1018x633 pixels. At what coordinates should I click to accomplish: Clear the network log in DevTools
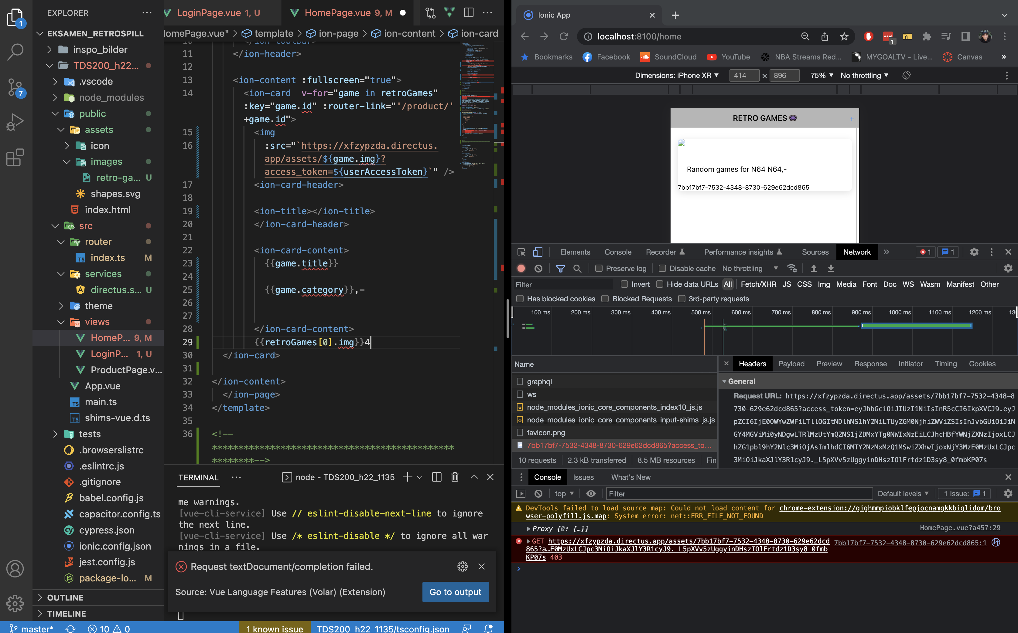(x=538, y=268)
